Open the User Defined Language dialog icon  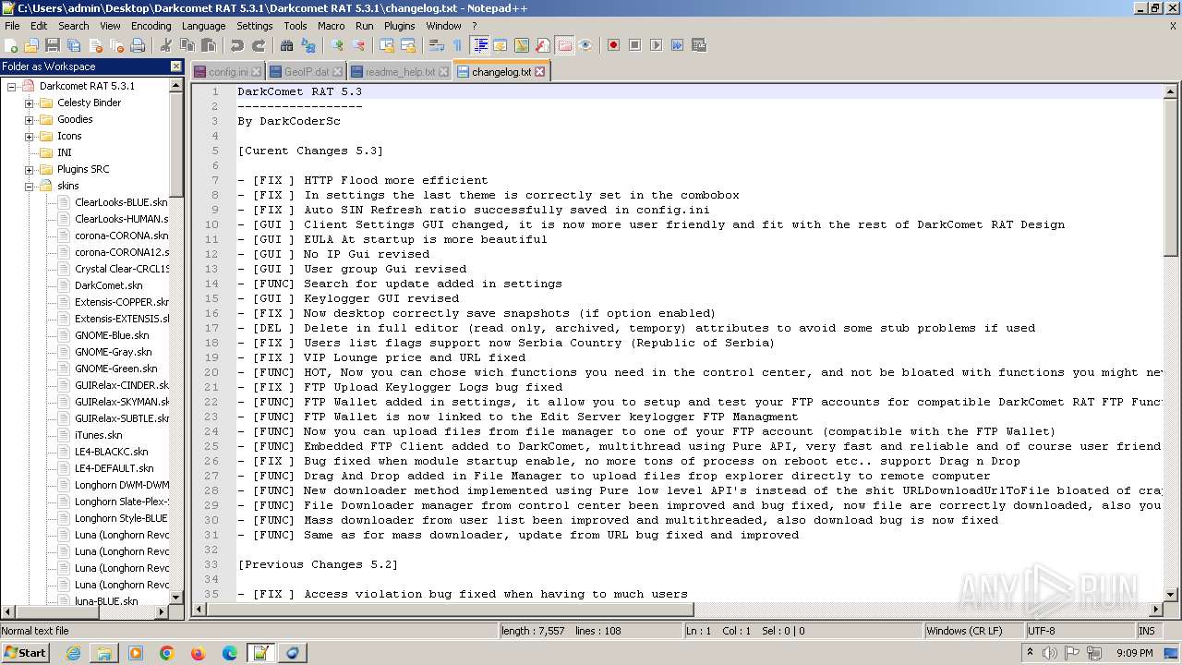[500, 45]
